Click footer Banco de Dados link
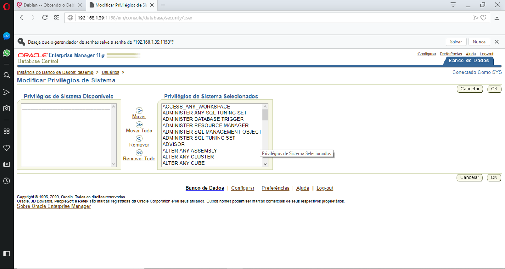505x269 pixels. click(x=205, y=188)
